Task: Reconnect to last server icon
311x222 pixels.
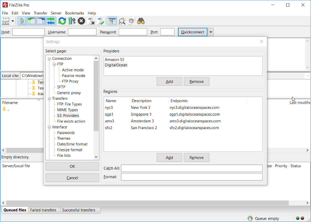Action: point(100,21)
